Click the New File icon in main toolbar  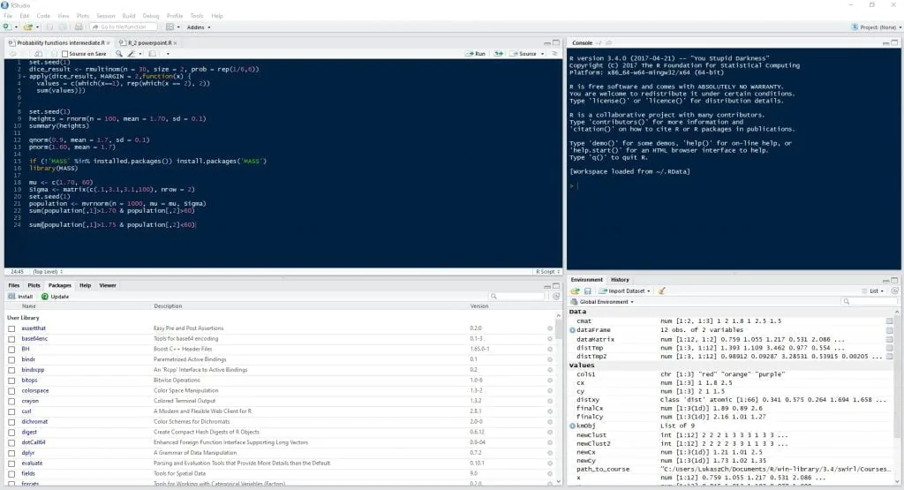[x=7, y=27]
